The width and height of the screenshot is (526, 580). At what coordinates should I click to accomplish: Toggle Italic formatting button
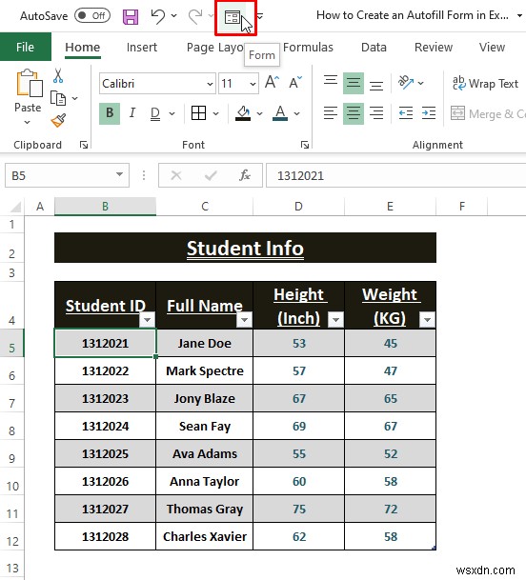132,112
